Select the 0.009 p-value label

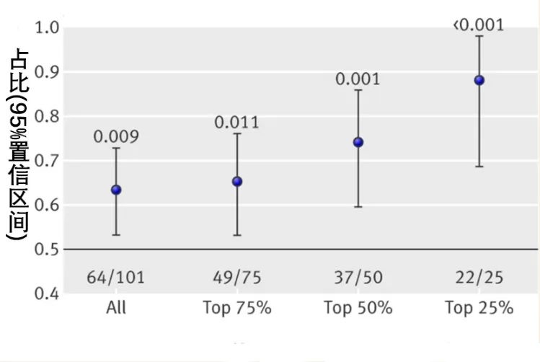tap(115, 136)
